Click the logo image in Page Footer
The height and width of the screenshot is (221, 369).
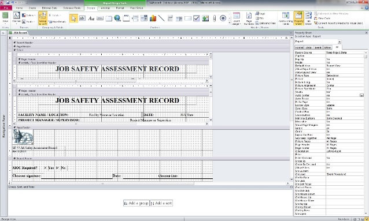click(x=23, y=137)
